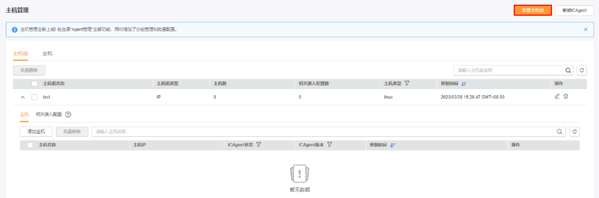The width and height of the screenshot is (599, 198).
Task: Click the info icon in banner
Action: (x=15, y=29)
